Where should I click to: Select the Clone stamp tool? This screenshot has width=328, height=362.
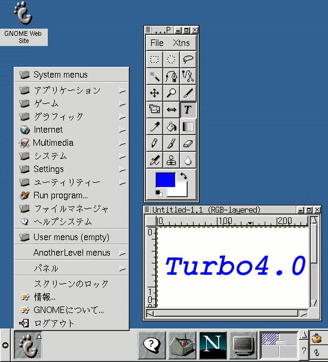[x=171, y=159]
